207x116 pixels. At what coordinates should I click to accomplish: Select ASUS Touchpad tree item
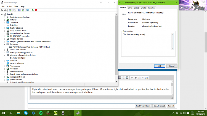[19, 58]
